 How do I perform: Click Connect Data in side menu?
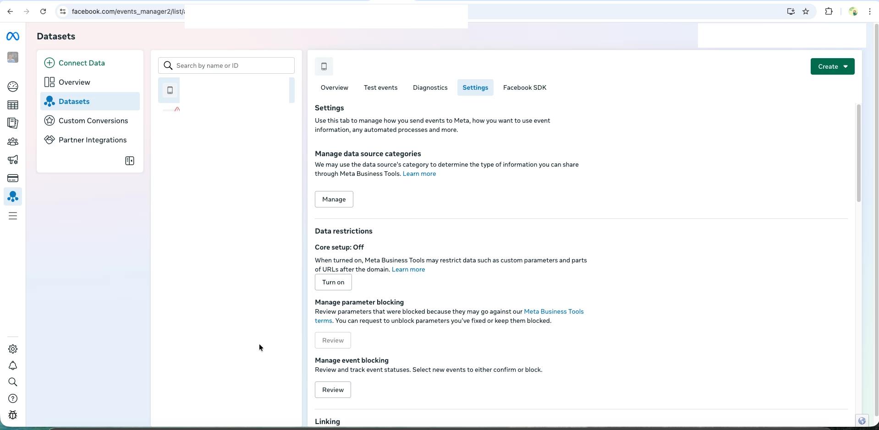[90, 63]
